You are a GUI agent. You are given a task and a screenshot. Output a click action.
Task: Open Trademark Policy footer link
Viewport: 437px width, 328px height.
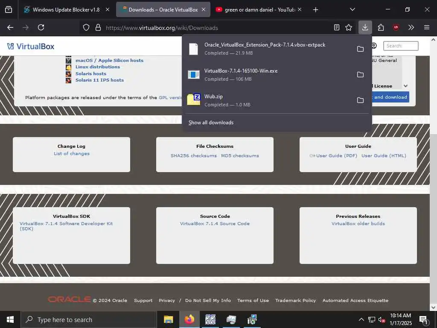pyautogui.click(x=295, y=300)
